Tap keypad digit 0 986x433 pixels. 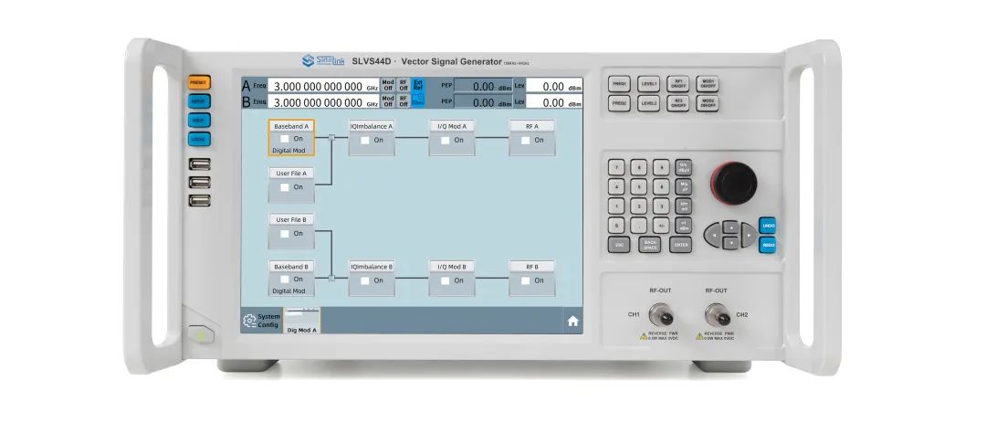[x=617, y=226]
